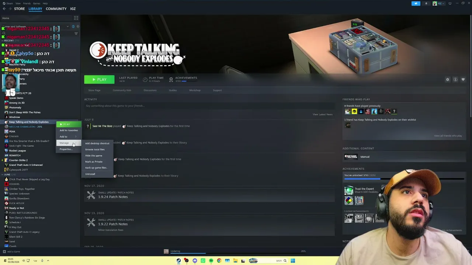Open Spotify from the taskbar
Viewport: 472px width, 265px height.
(211, 261)
